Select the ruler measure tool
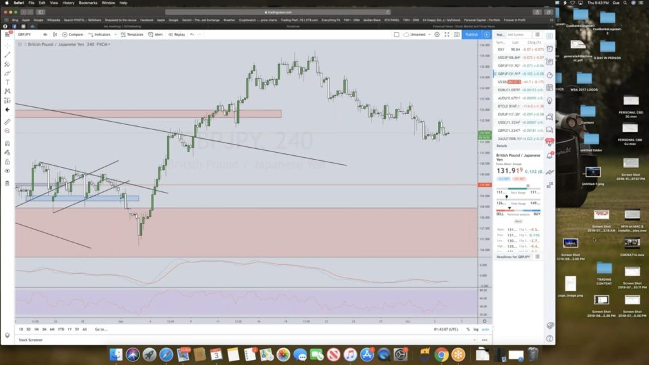 [x=8, y=122]
